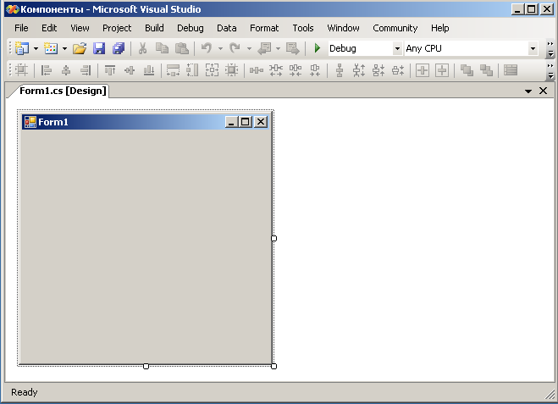The width and height of the screenshot is (558, 404).
Task: Click the Align Rights icon
Action: click(x=86, y=70)
